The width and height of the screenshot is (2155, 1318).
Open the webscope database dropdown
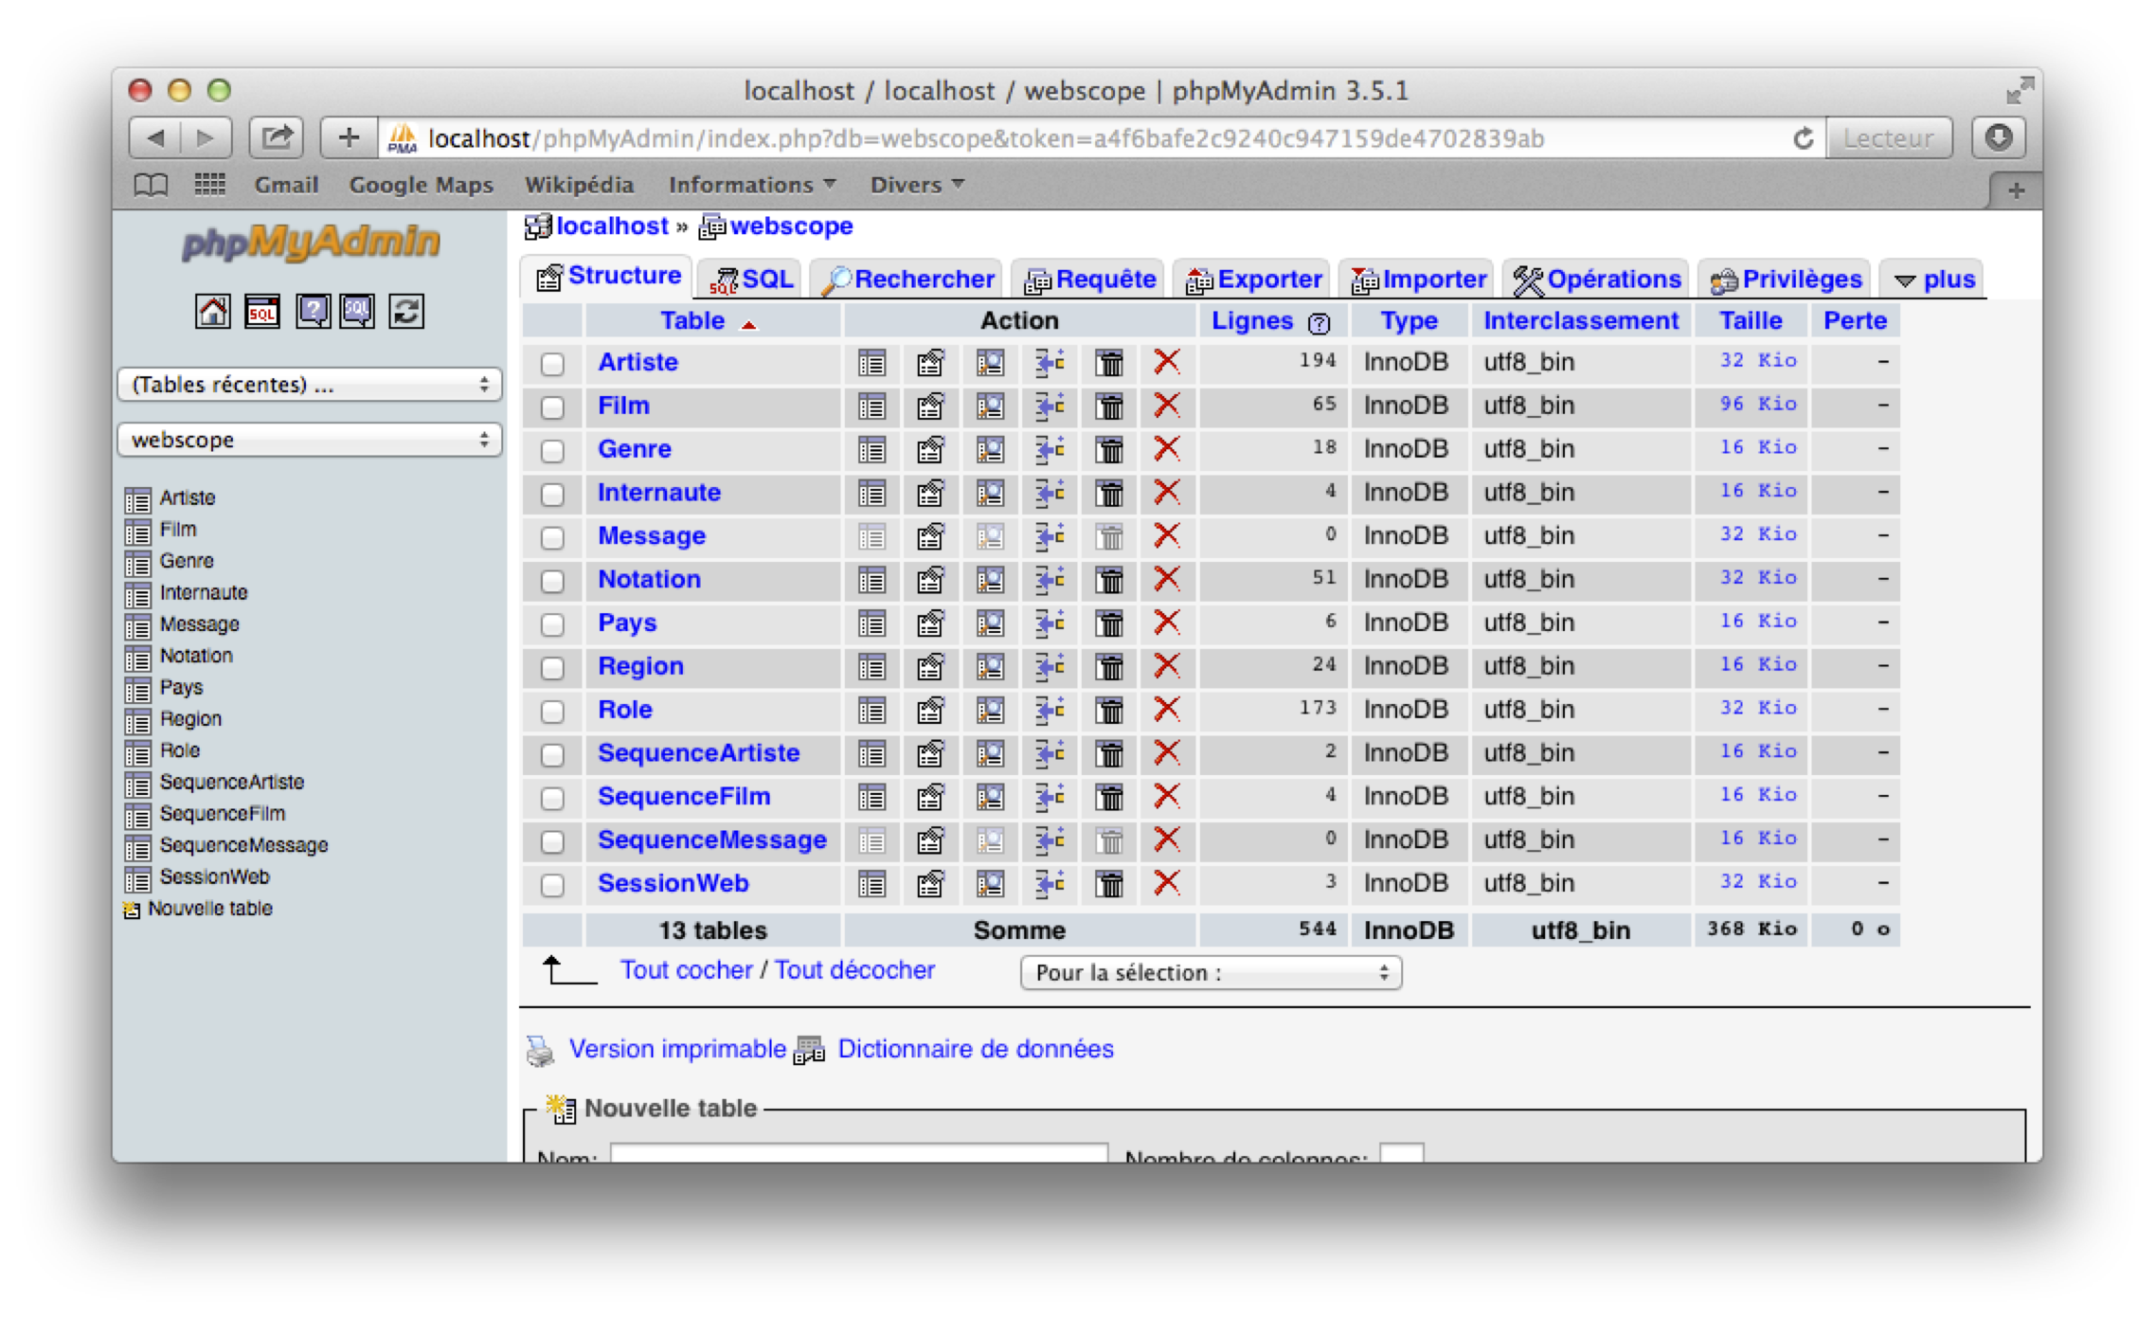310,440
